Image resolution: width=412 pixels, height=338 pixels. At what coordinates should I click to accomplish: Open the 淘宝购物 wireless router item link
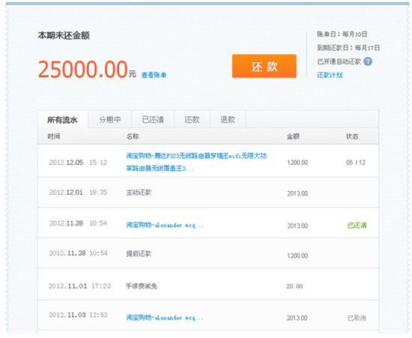click(x=196, y=162)
